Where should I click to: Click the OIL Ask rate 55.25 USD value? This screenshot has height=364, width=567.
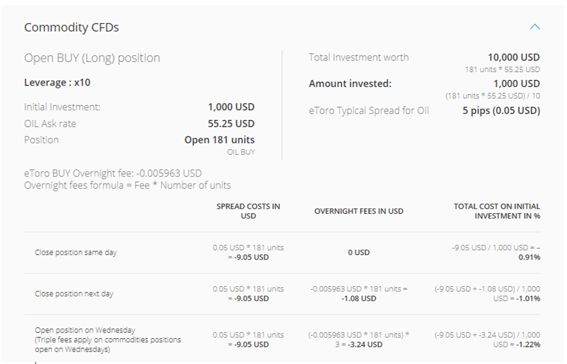point(231,124)
